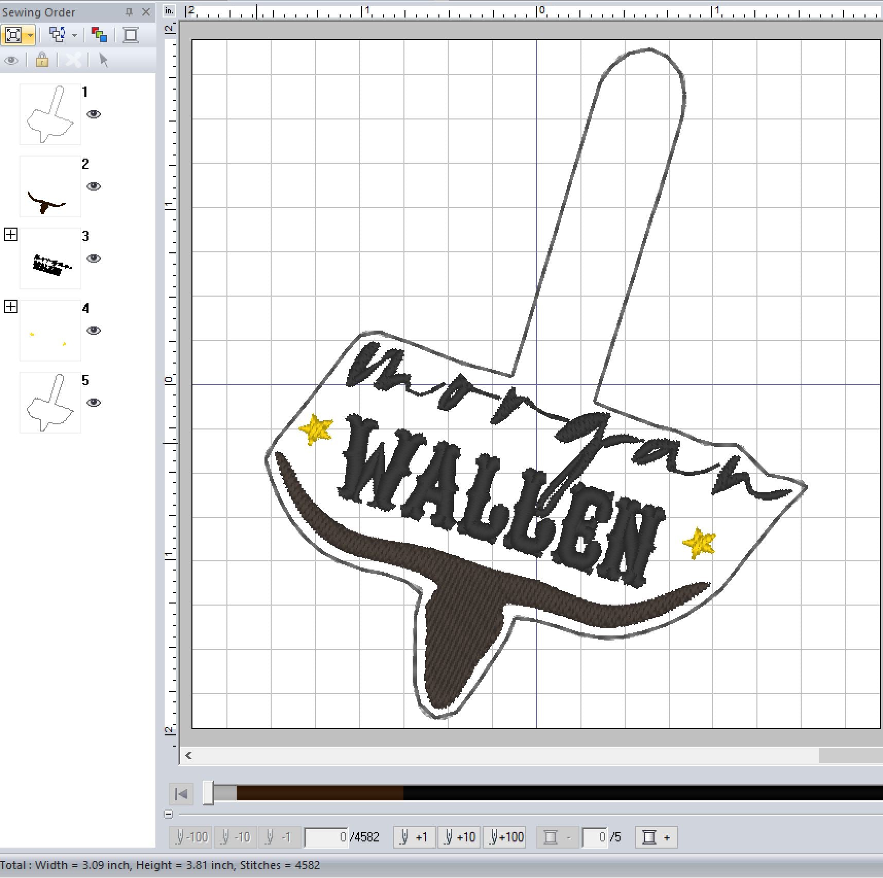The width and height of the screenshot is (883, 878).
Task: Click the overlapping-squares sewing order icon
Action: tap(57, 35)
